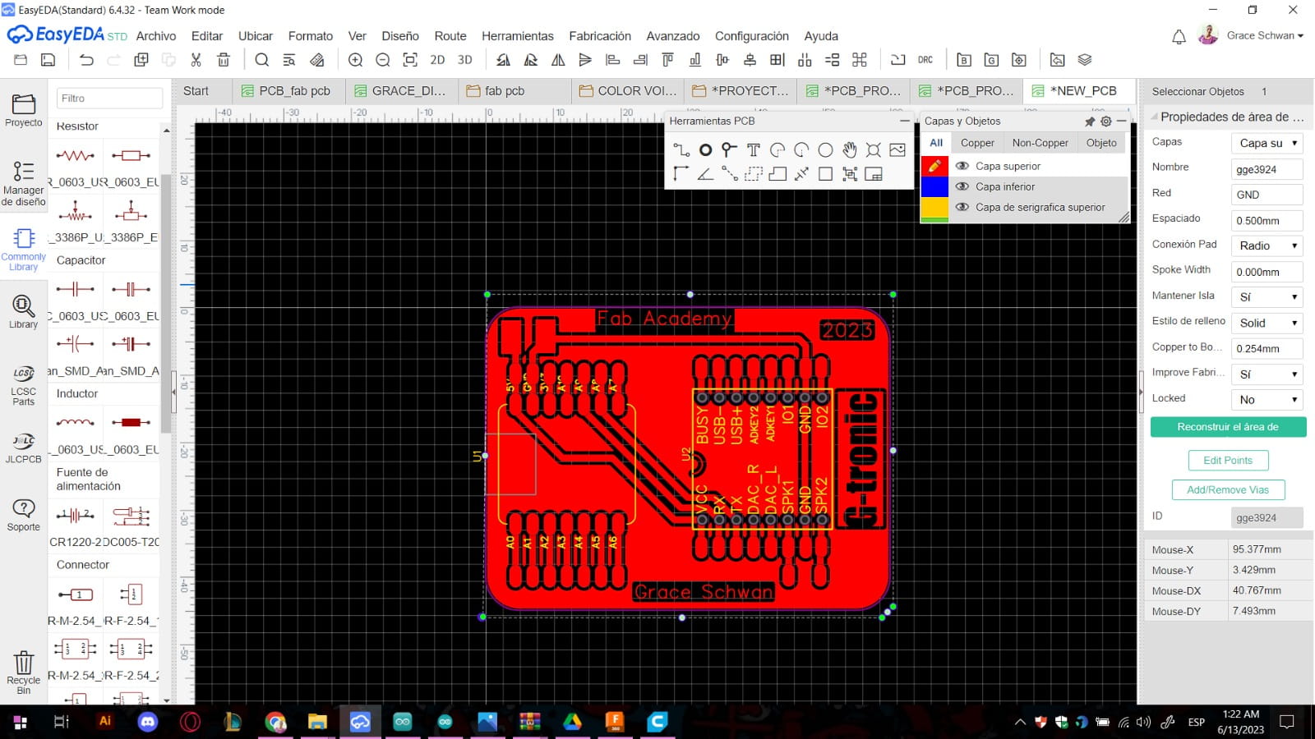Image resolution: width=1315 pixels, height=739 pixels.
Task: Click the notifications bell icon
Action: (1179, 36)
